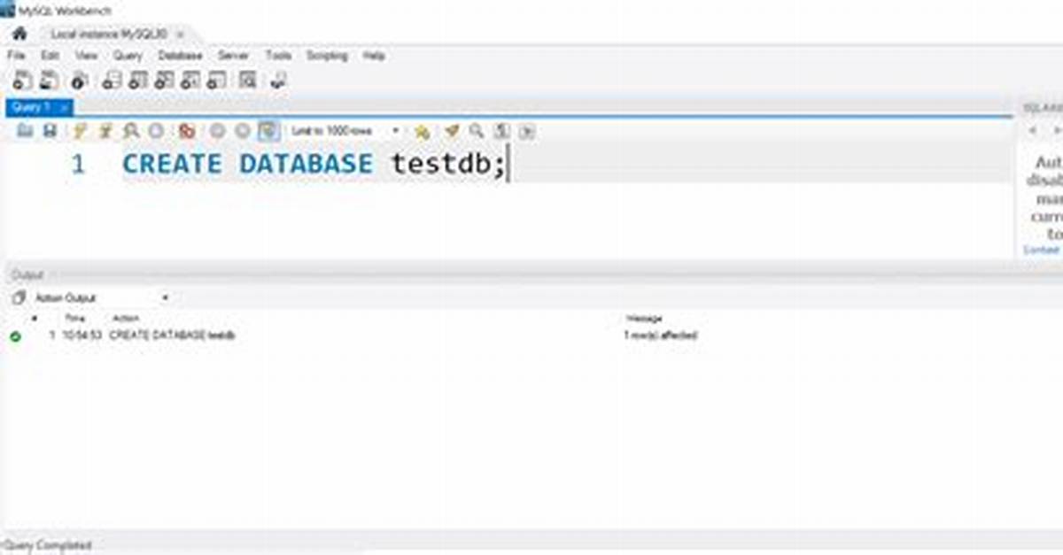Save script with the disk icon

coord(50,131)
